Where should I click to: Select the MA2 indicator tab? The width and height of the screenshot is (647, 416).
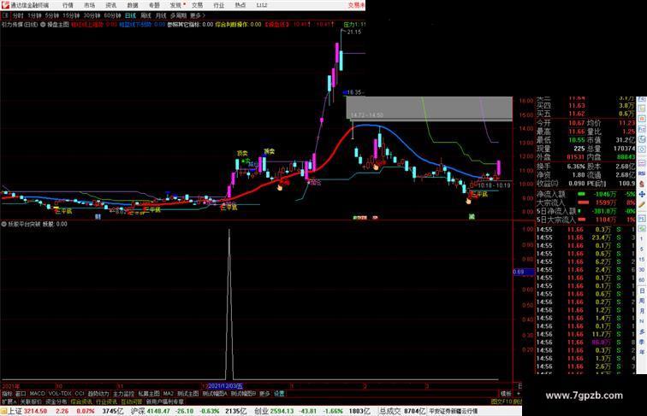[x=168, y=394]
